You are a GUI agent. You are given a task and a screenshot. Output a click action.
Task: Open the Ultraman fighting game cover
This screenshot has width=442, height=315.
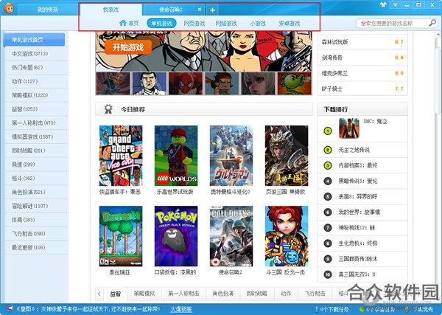231,156
